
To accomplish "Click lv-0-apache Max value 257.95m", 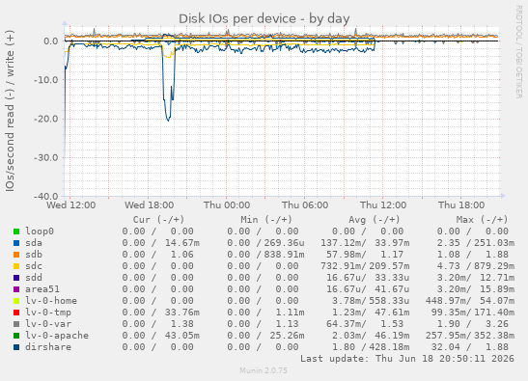I will click(448, 336).
